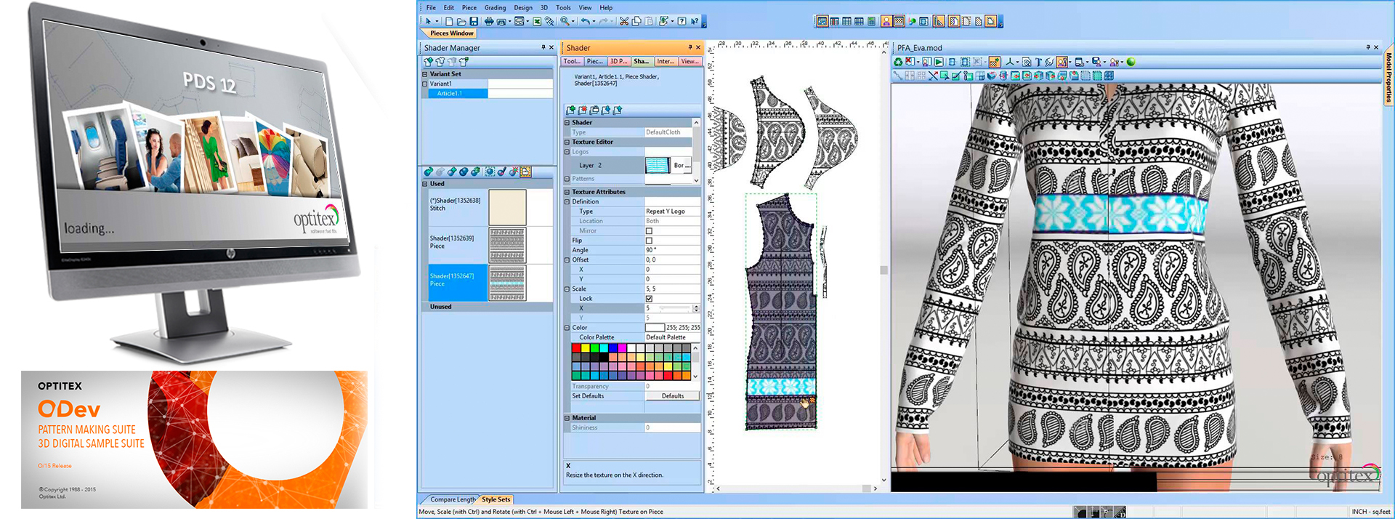Pin the Shader Manager panel
This screenshot has width=1395, height=519.
(x=543, y=48)
